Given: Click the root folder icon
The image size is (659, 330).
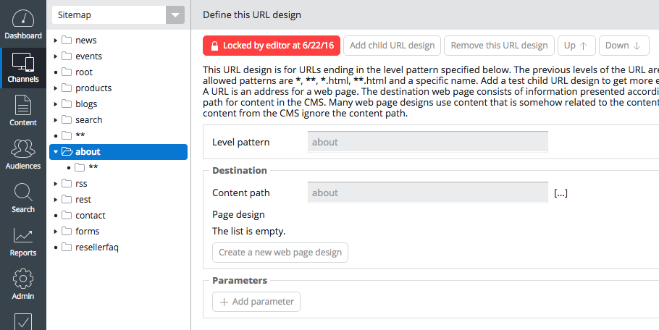Looking at the screenshot, I should 67,72.
